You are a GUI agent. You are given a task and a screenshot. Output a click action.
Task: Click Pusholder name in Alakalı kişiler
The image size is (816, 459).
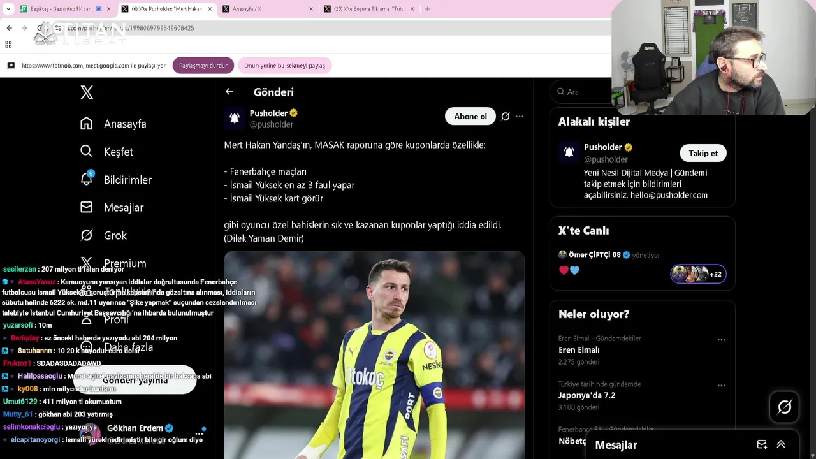(x=603, y=147)
